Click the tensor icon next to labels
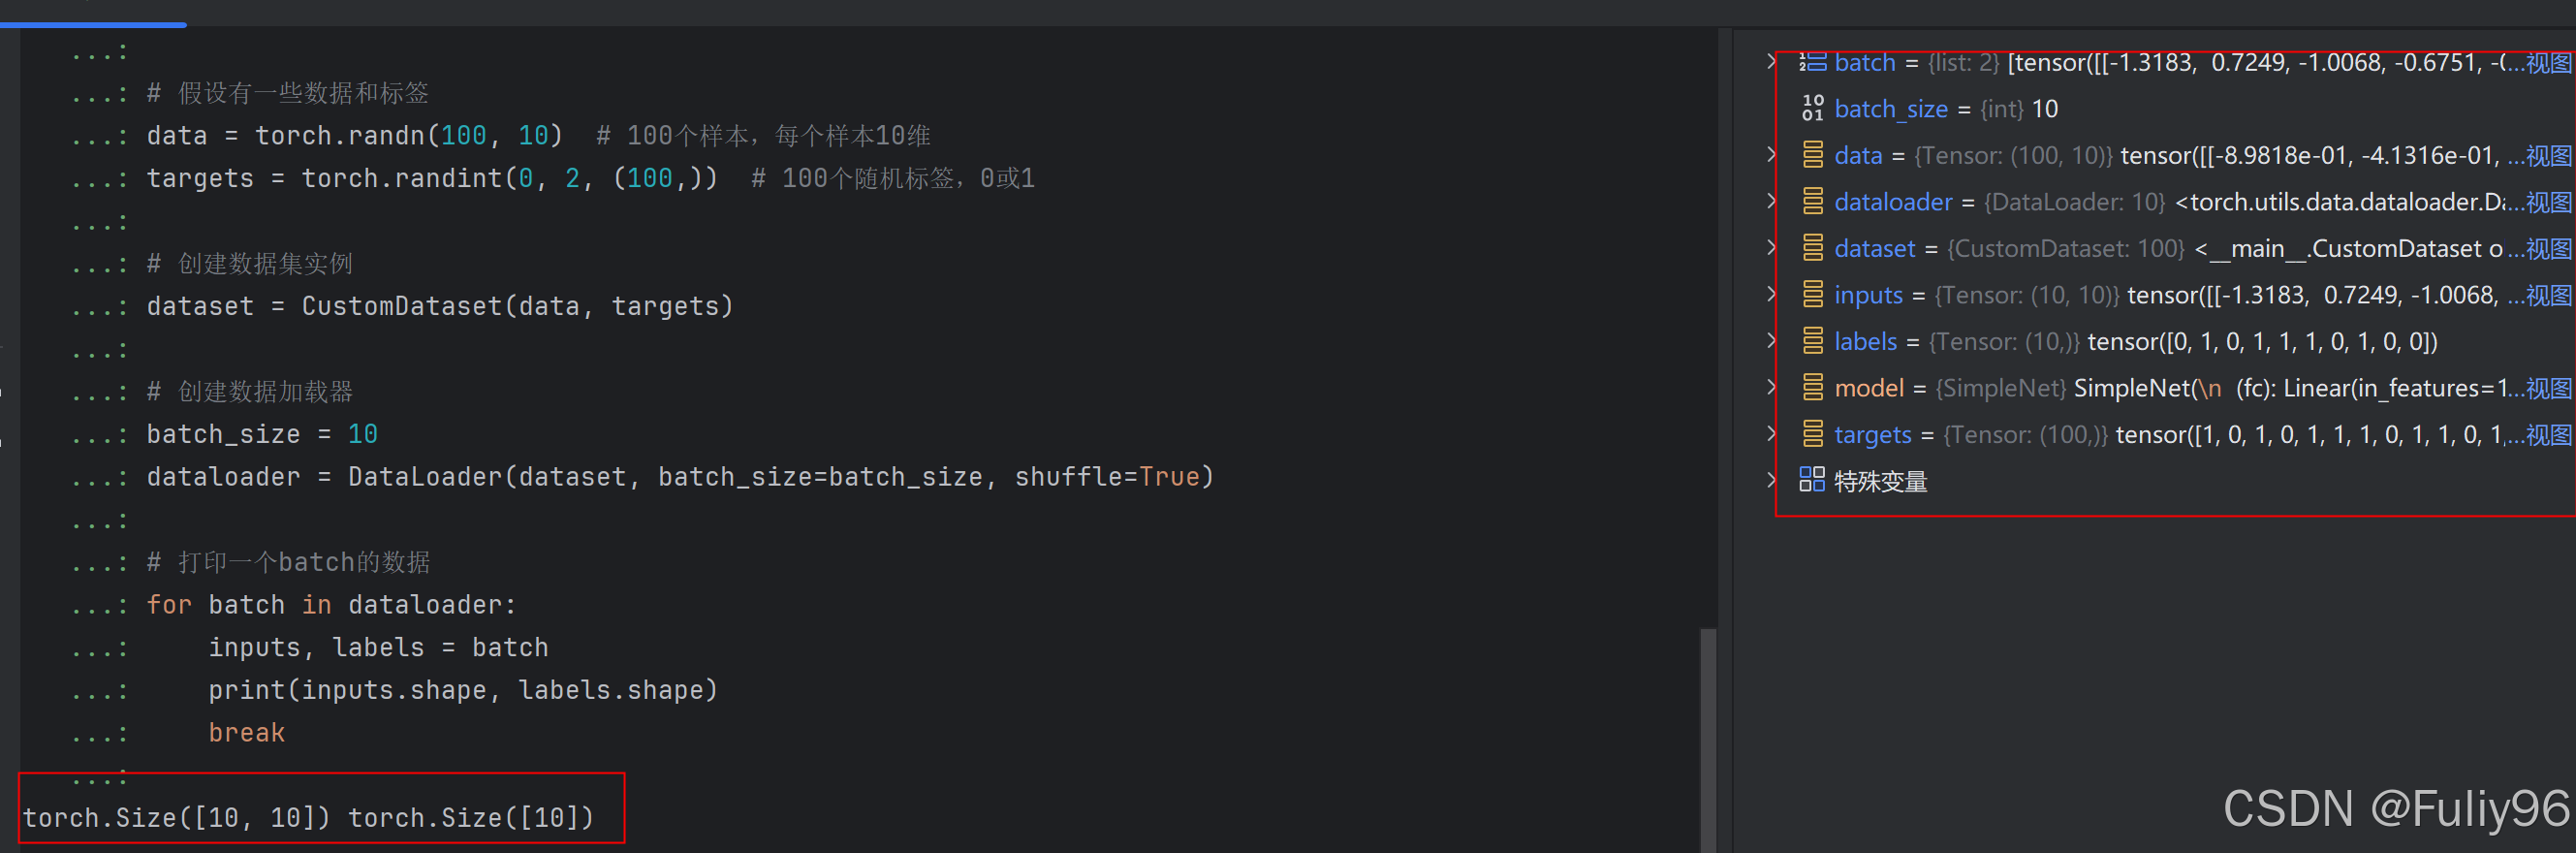Viewport: 2576px width, 853px height. (x=1812, y=341)
